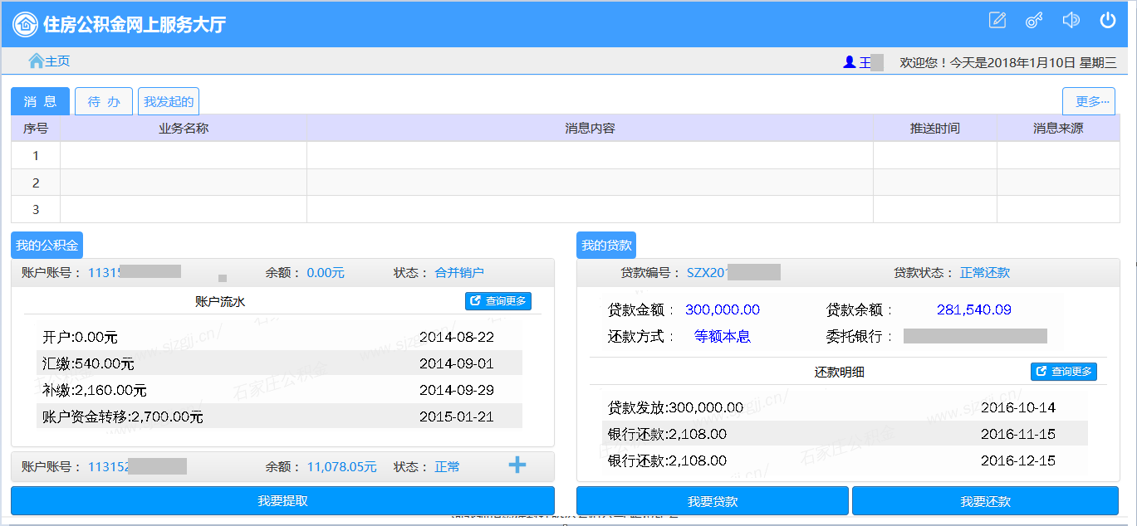The width and height of the screenshot is (1137, 526).
Task: Click the first row of message table
Action: (565, 155)
